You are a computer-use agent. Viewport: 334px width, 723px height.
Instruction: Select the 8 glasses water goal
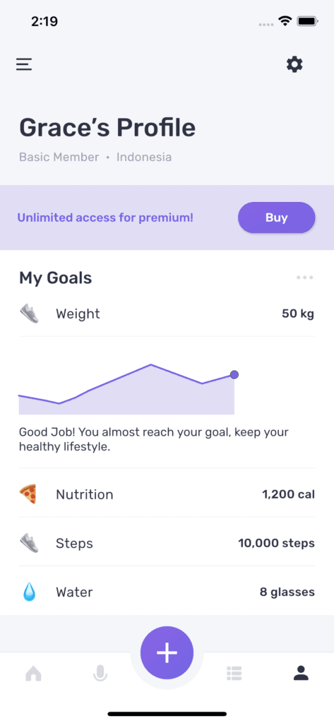point(287,592)
